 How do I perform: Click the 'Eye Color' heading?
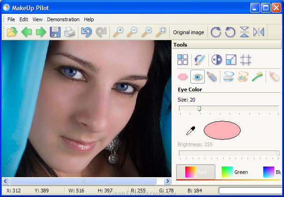click(x=190, y=90)
